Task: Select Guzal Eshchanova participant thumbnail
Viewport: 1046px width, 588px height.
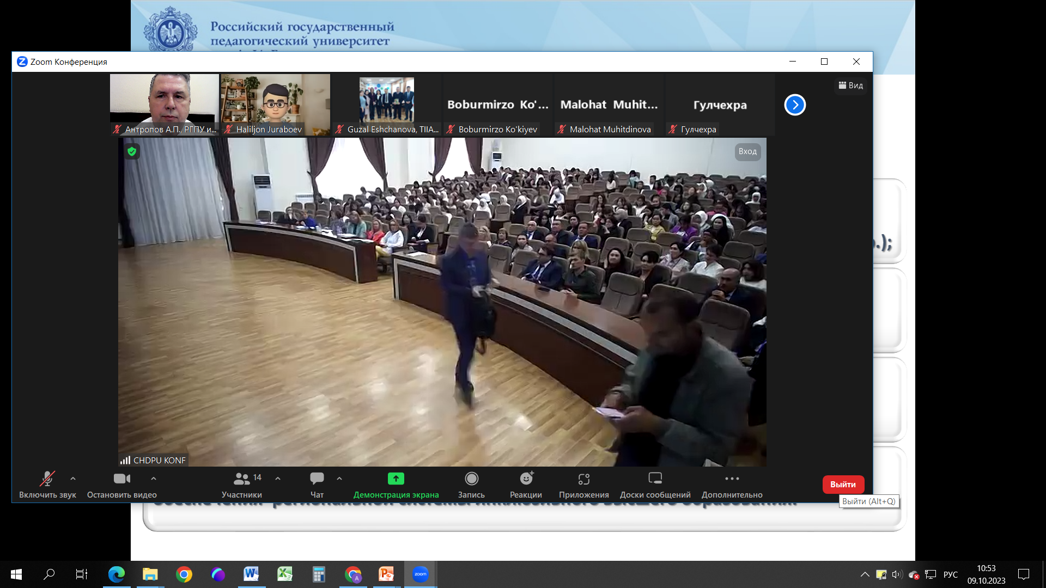Action: click(x=387, y=105)
